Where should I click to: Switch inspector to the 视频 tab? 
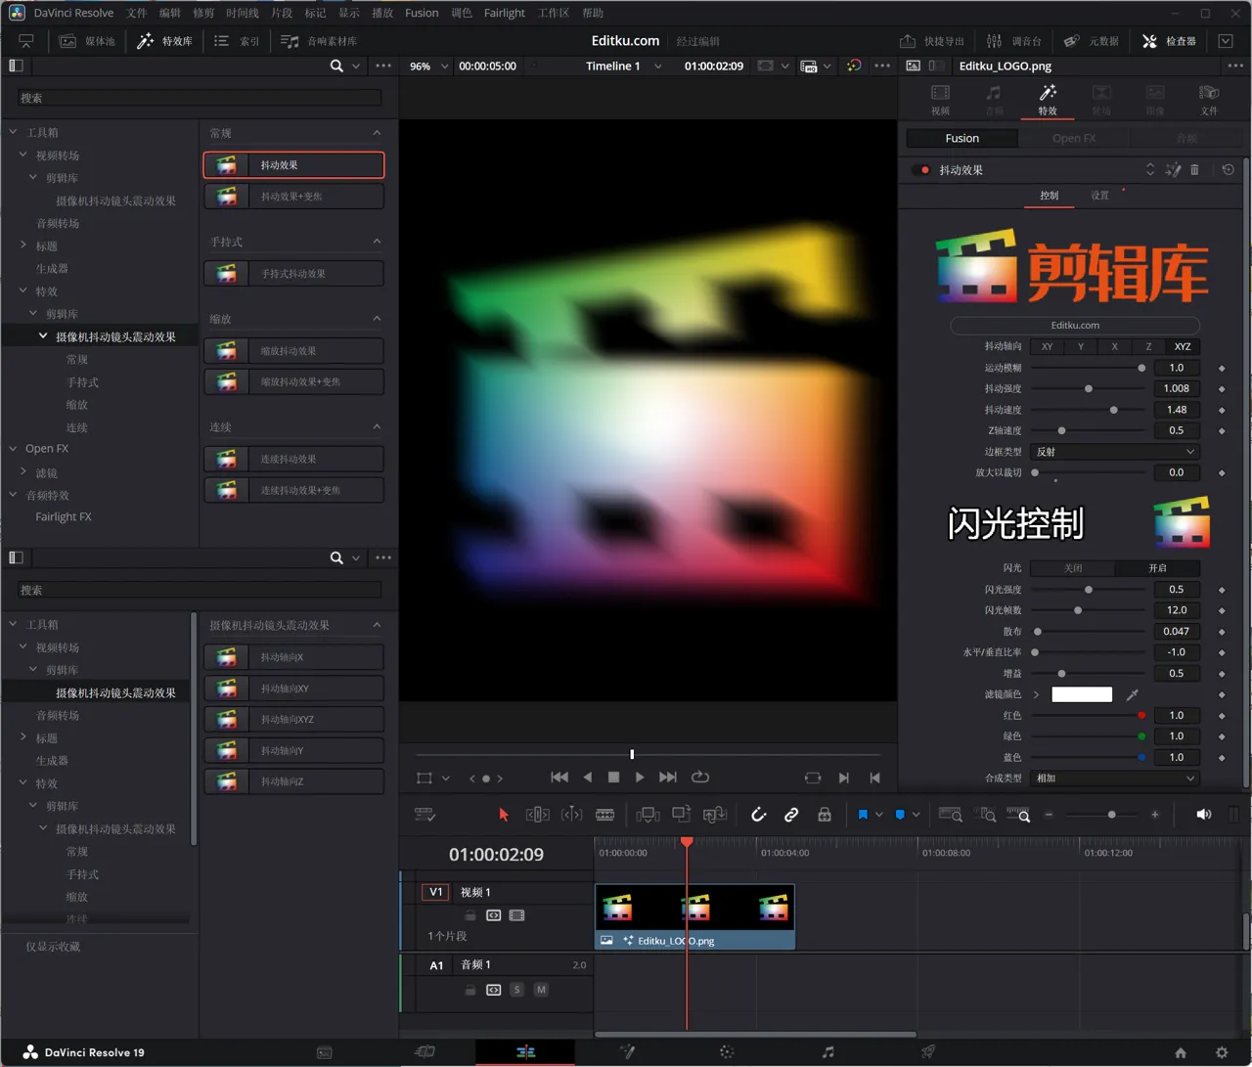tap(940, 99)
